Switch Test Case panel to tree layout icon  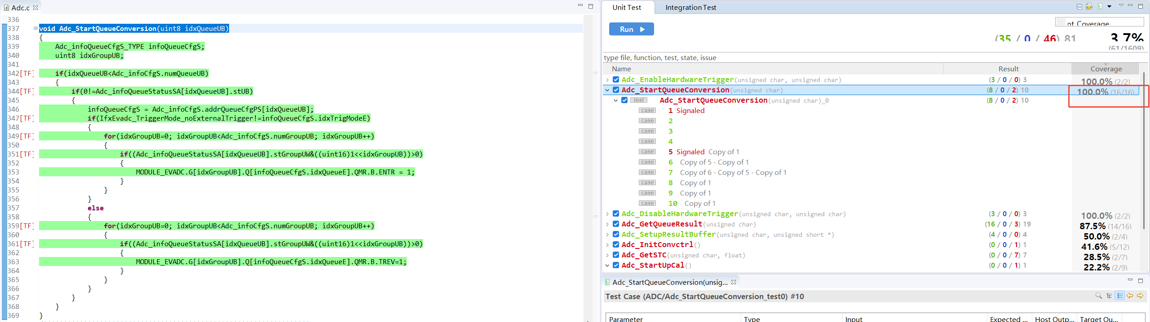click(1109, 296)
